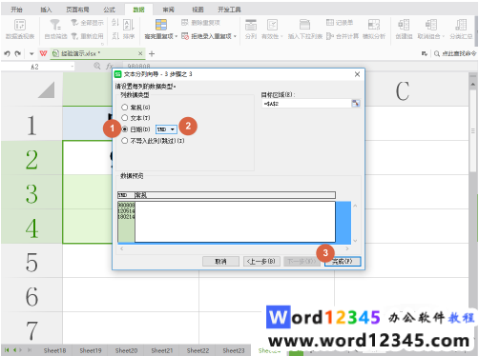The image size is (479, 356).
Task: Click the 取消 cancel button in wizard
Action: click(x=220, y=262)
